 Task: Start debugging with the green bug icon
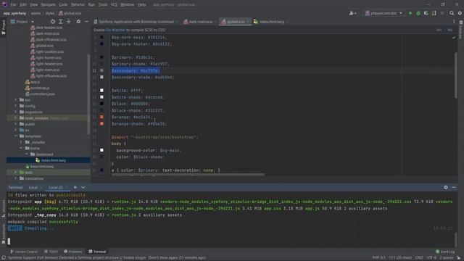coord(418,13)
